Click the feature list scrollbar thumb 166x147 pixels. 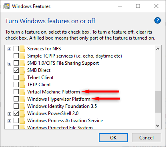(158, 102)
